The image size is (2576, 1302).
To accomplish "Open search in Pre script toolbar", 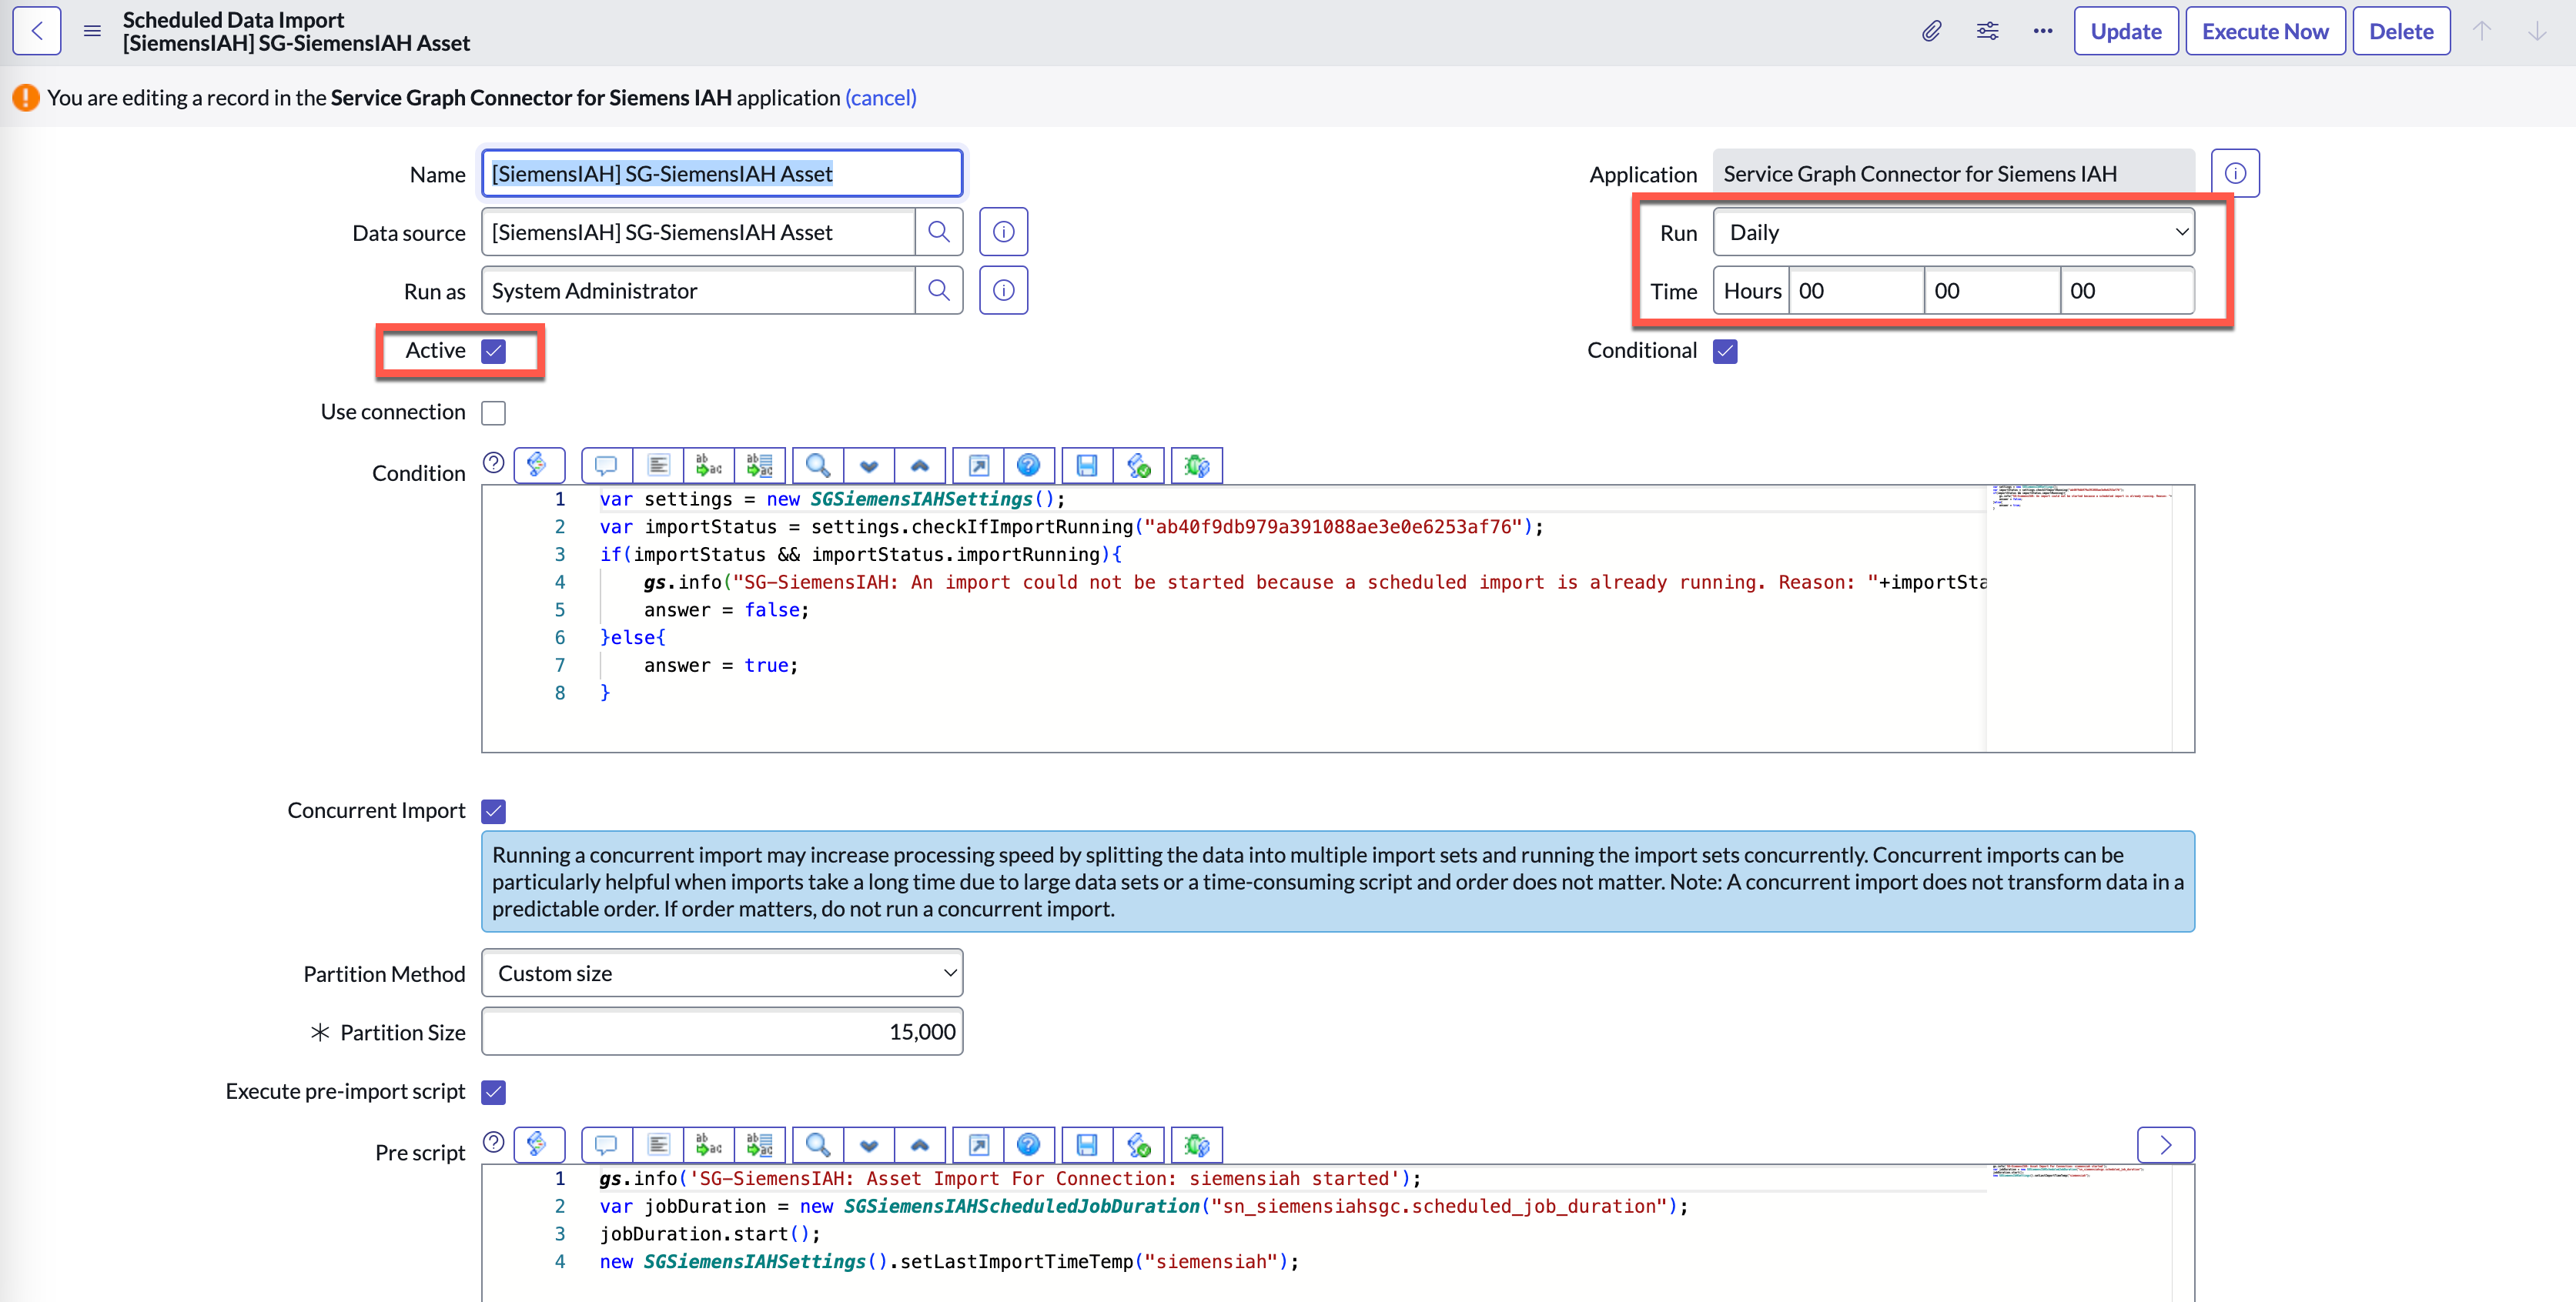I will coord(818,1145).
